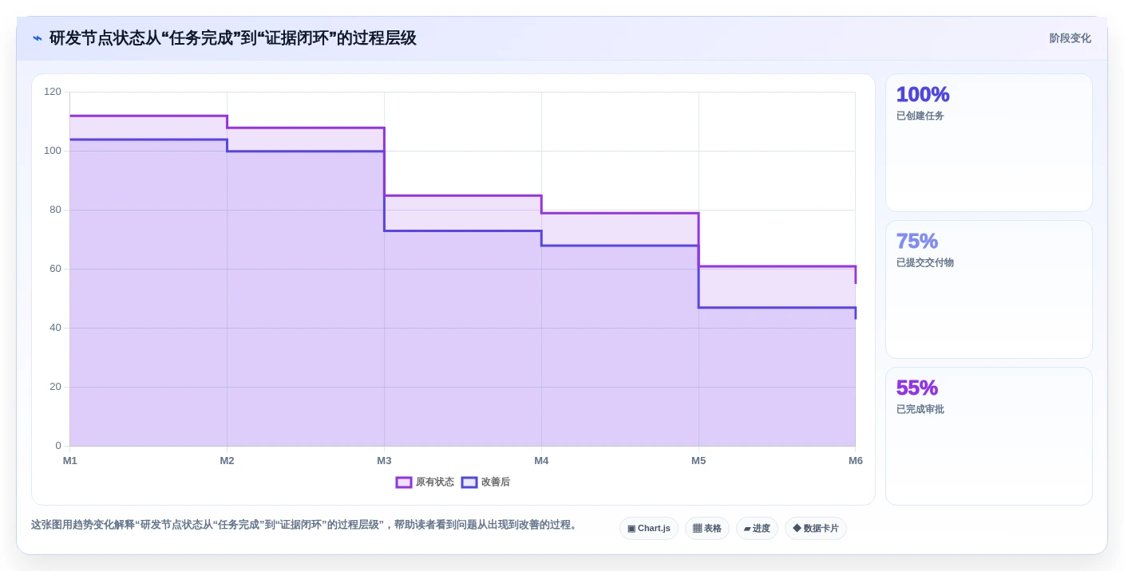Image resolution: width=1124 pixels, height=571 pixels.
Task: Click the M6 axis label
Action: (x=856, y=461)
